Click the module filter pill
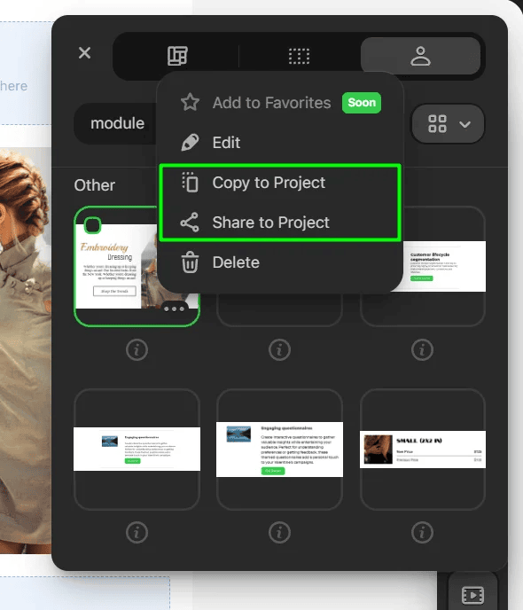The height and width of the screenshot is (610, 523). (x=117, y=123)
